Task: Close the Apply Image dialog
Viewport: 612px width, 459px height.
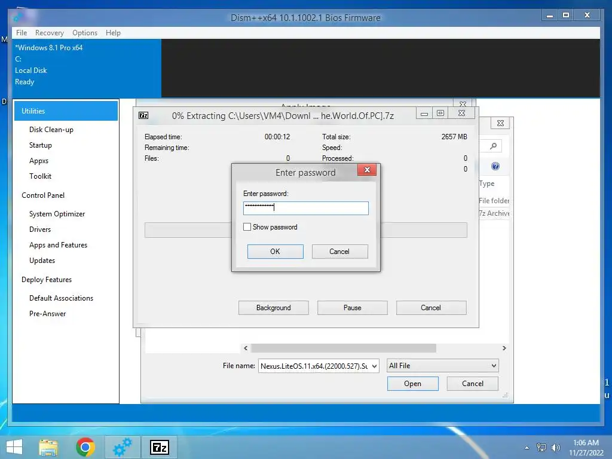Action: 463,104
